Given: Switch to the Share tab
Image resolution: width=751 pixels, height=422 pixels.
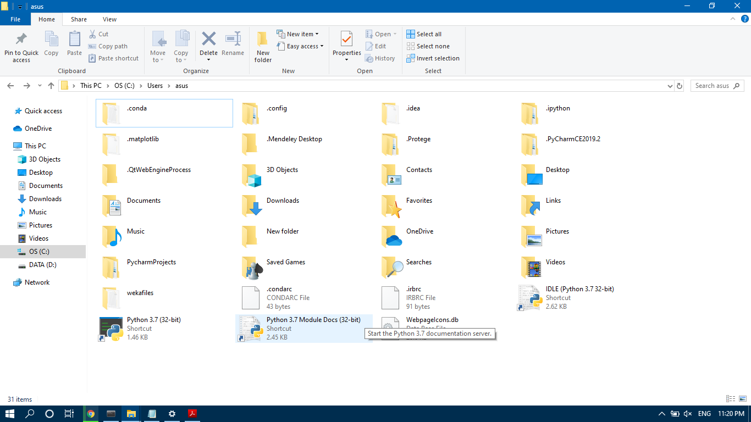Looking at the screenshot, I should pyautogui.click(x=79, y=19).
